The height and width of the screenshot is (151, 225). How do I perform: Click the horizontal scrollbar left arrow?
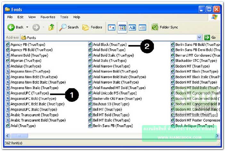click(x=8, y=136)
